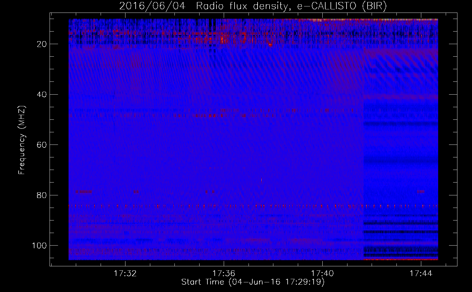Click the '60' frequency tick label
Screen dimensions: 472x292
42,145
